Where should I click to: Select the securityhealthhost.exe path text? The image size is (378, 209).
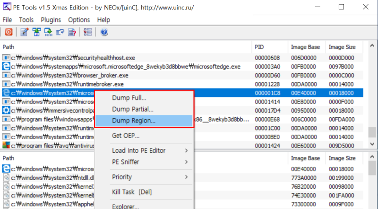pos(73,58)
